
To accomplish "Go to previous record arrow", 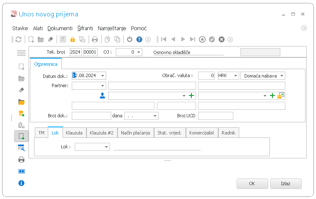I will [173, 39].
